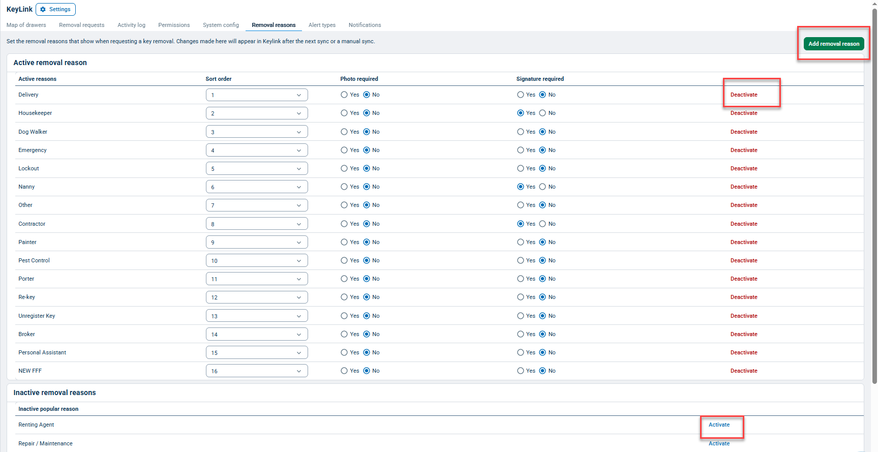Set Signature required to Yes for Delivery
The height and width of the screenshot is (452, 878).
[520, 95]
